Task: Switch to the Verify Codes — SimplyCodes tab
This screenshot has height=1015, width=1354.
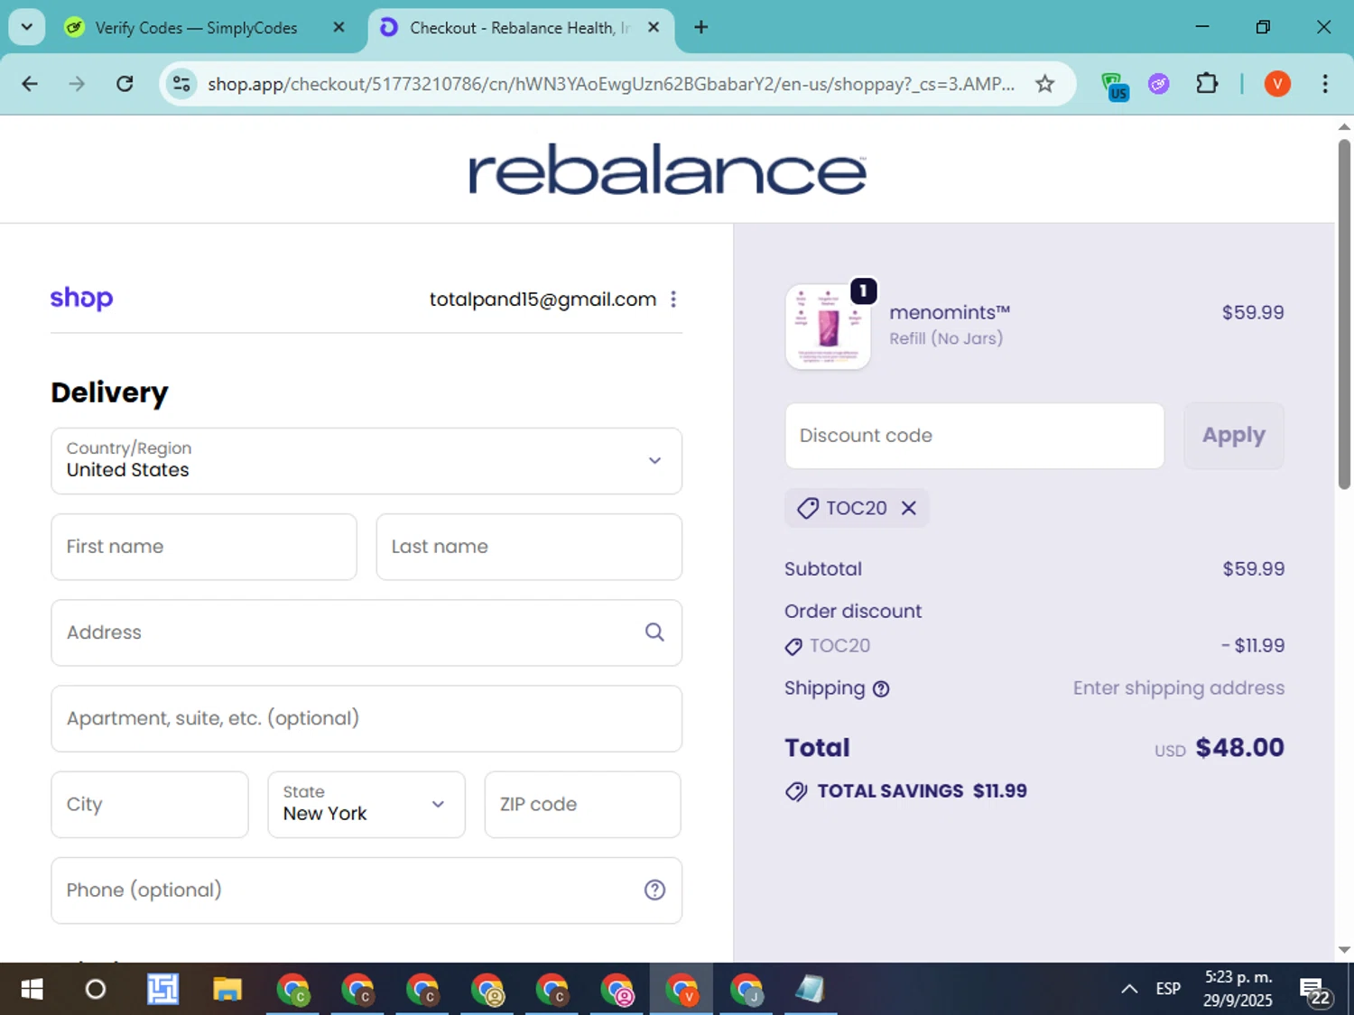Action: tap(196, 28)
